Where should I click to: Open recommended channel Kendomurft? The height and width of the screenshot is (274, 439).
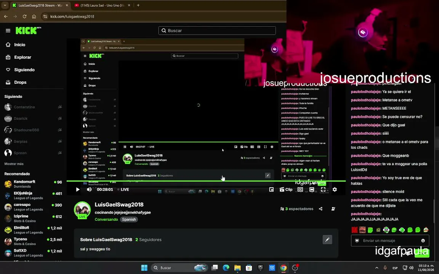(x=33, y=184)
